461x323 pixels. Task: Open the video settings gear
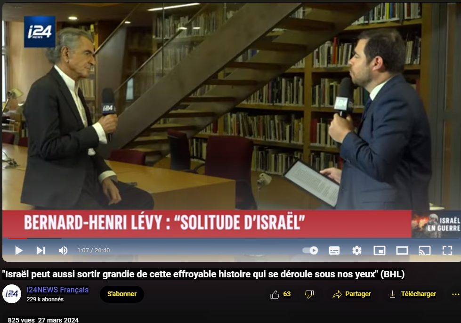point(356,250)
